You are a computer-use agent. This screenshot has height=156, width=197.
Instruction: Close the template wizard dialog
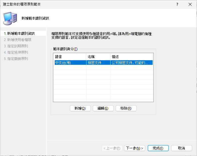coord(190,4)
